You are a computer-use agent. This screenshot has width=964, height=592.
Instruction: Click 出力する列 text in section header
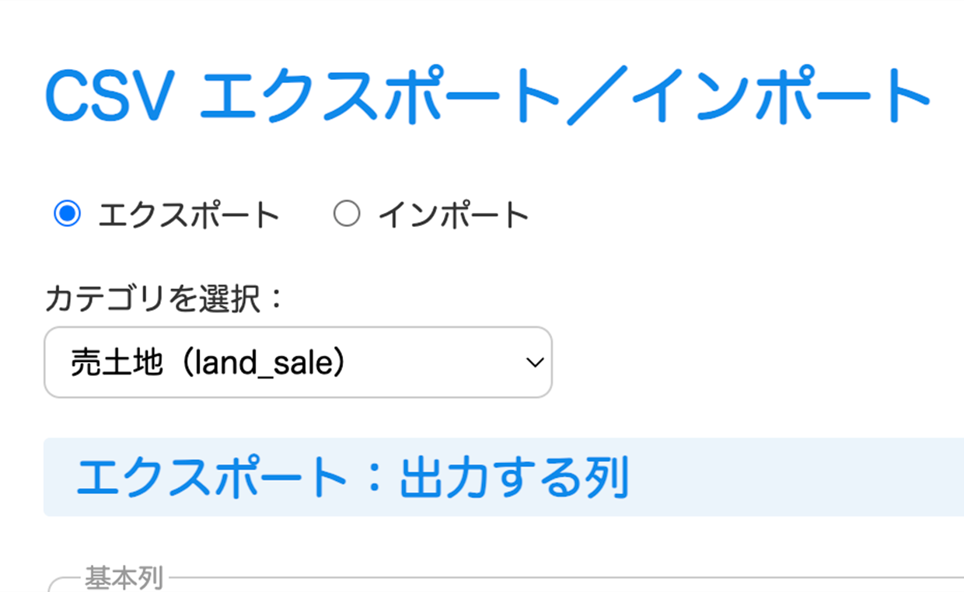tap(513, 478)
